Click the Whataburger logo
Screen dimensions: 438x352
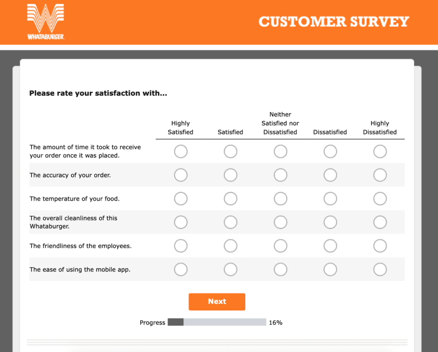click(46, 21)
